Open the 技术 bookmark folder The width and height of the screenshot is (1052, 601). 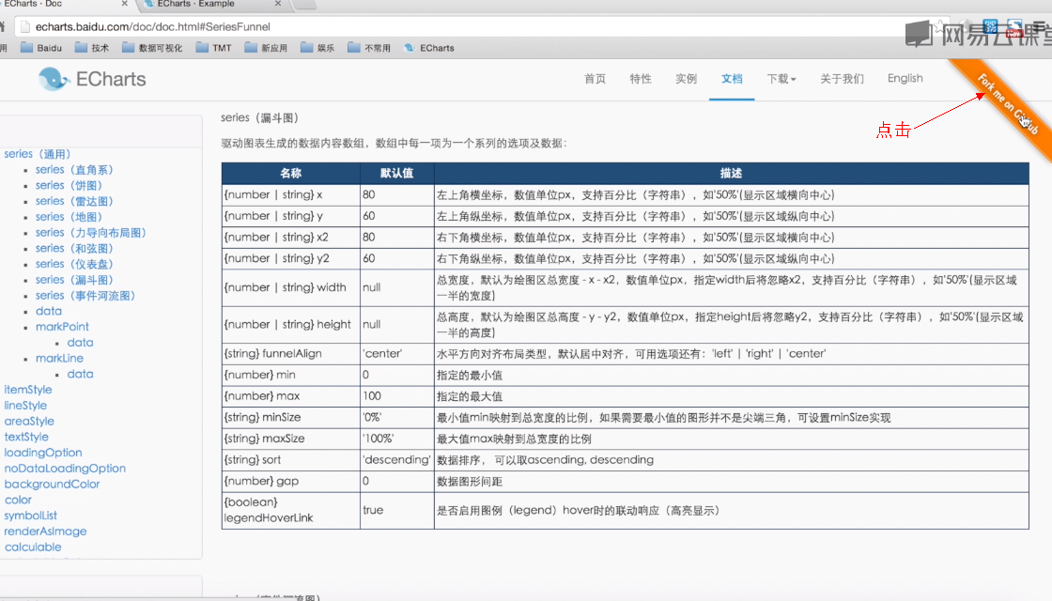point(92,48)
